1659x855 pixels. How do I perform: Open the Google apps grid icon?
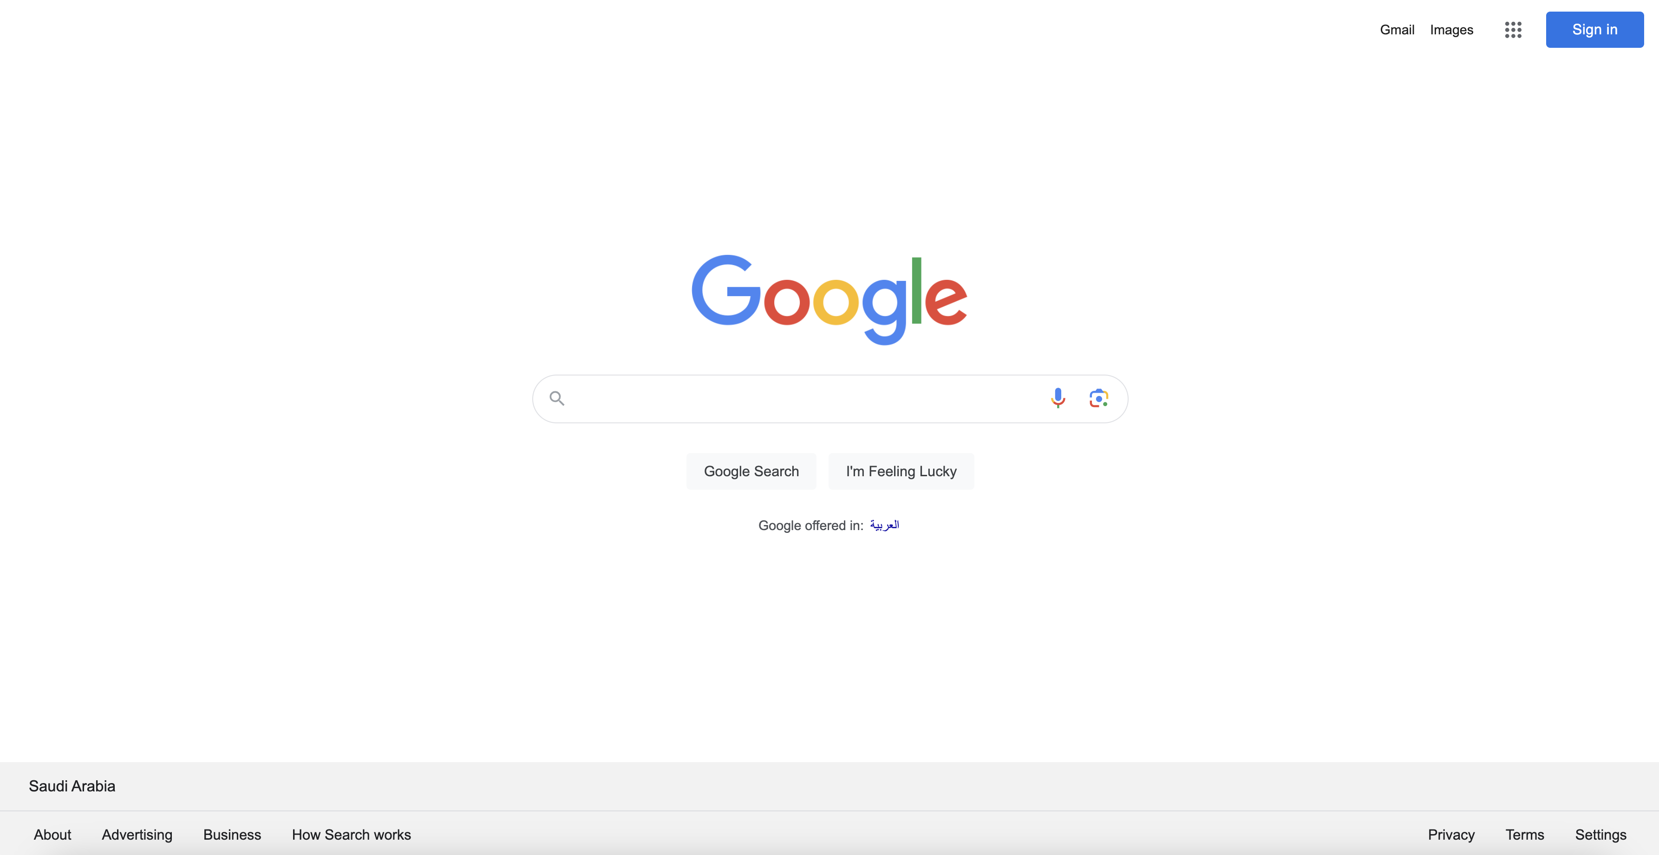pyautogui.click(x=1513, y=30)
